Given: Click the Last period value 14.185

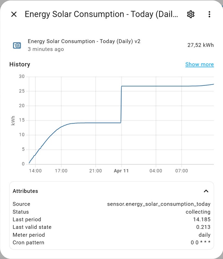Looking at the screenshot, I should (202, 220).
